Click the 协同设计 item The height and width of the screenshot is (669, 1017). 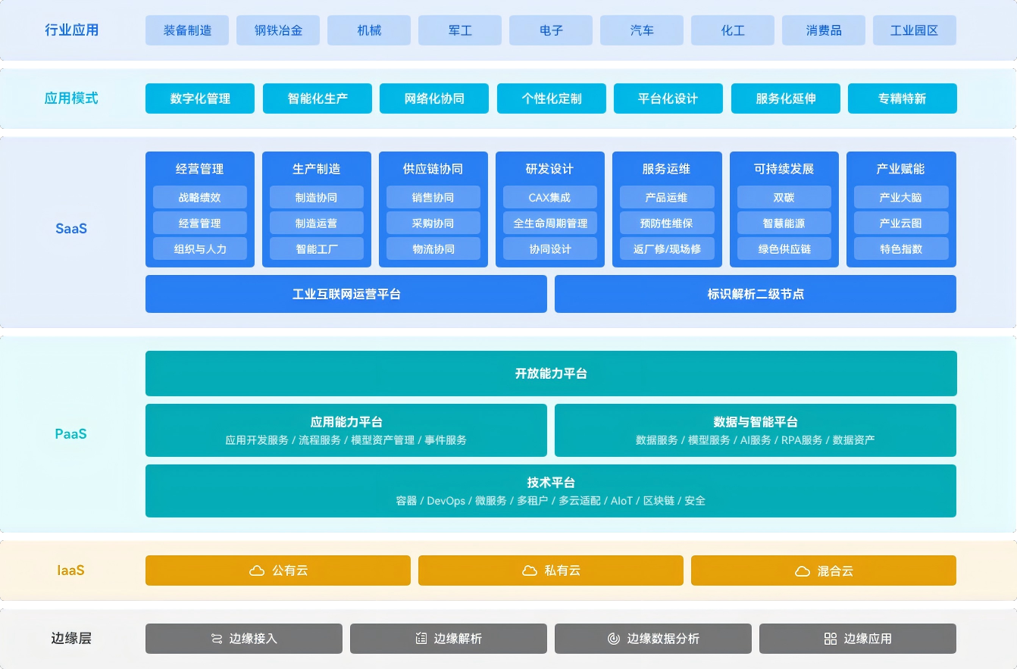(550, 249)
